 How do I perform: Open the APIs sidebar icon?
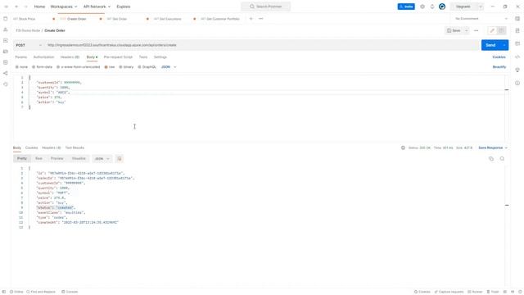point(6,29)
